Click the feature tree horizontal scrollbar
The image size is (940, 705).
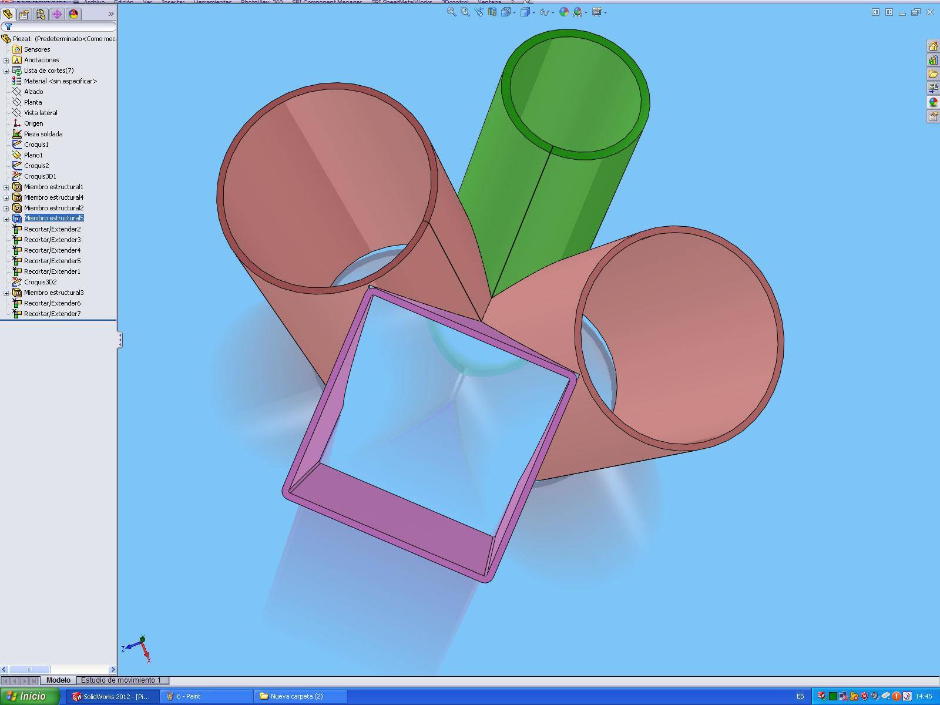tap(29, 669)
